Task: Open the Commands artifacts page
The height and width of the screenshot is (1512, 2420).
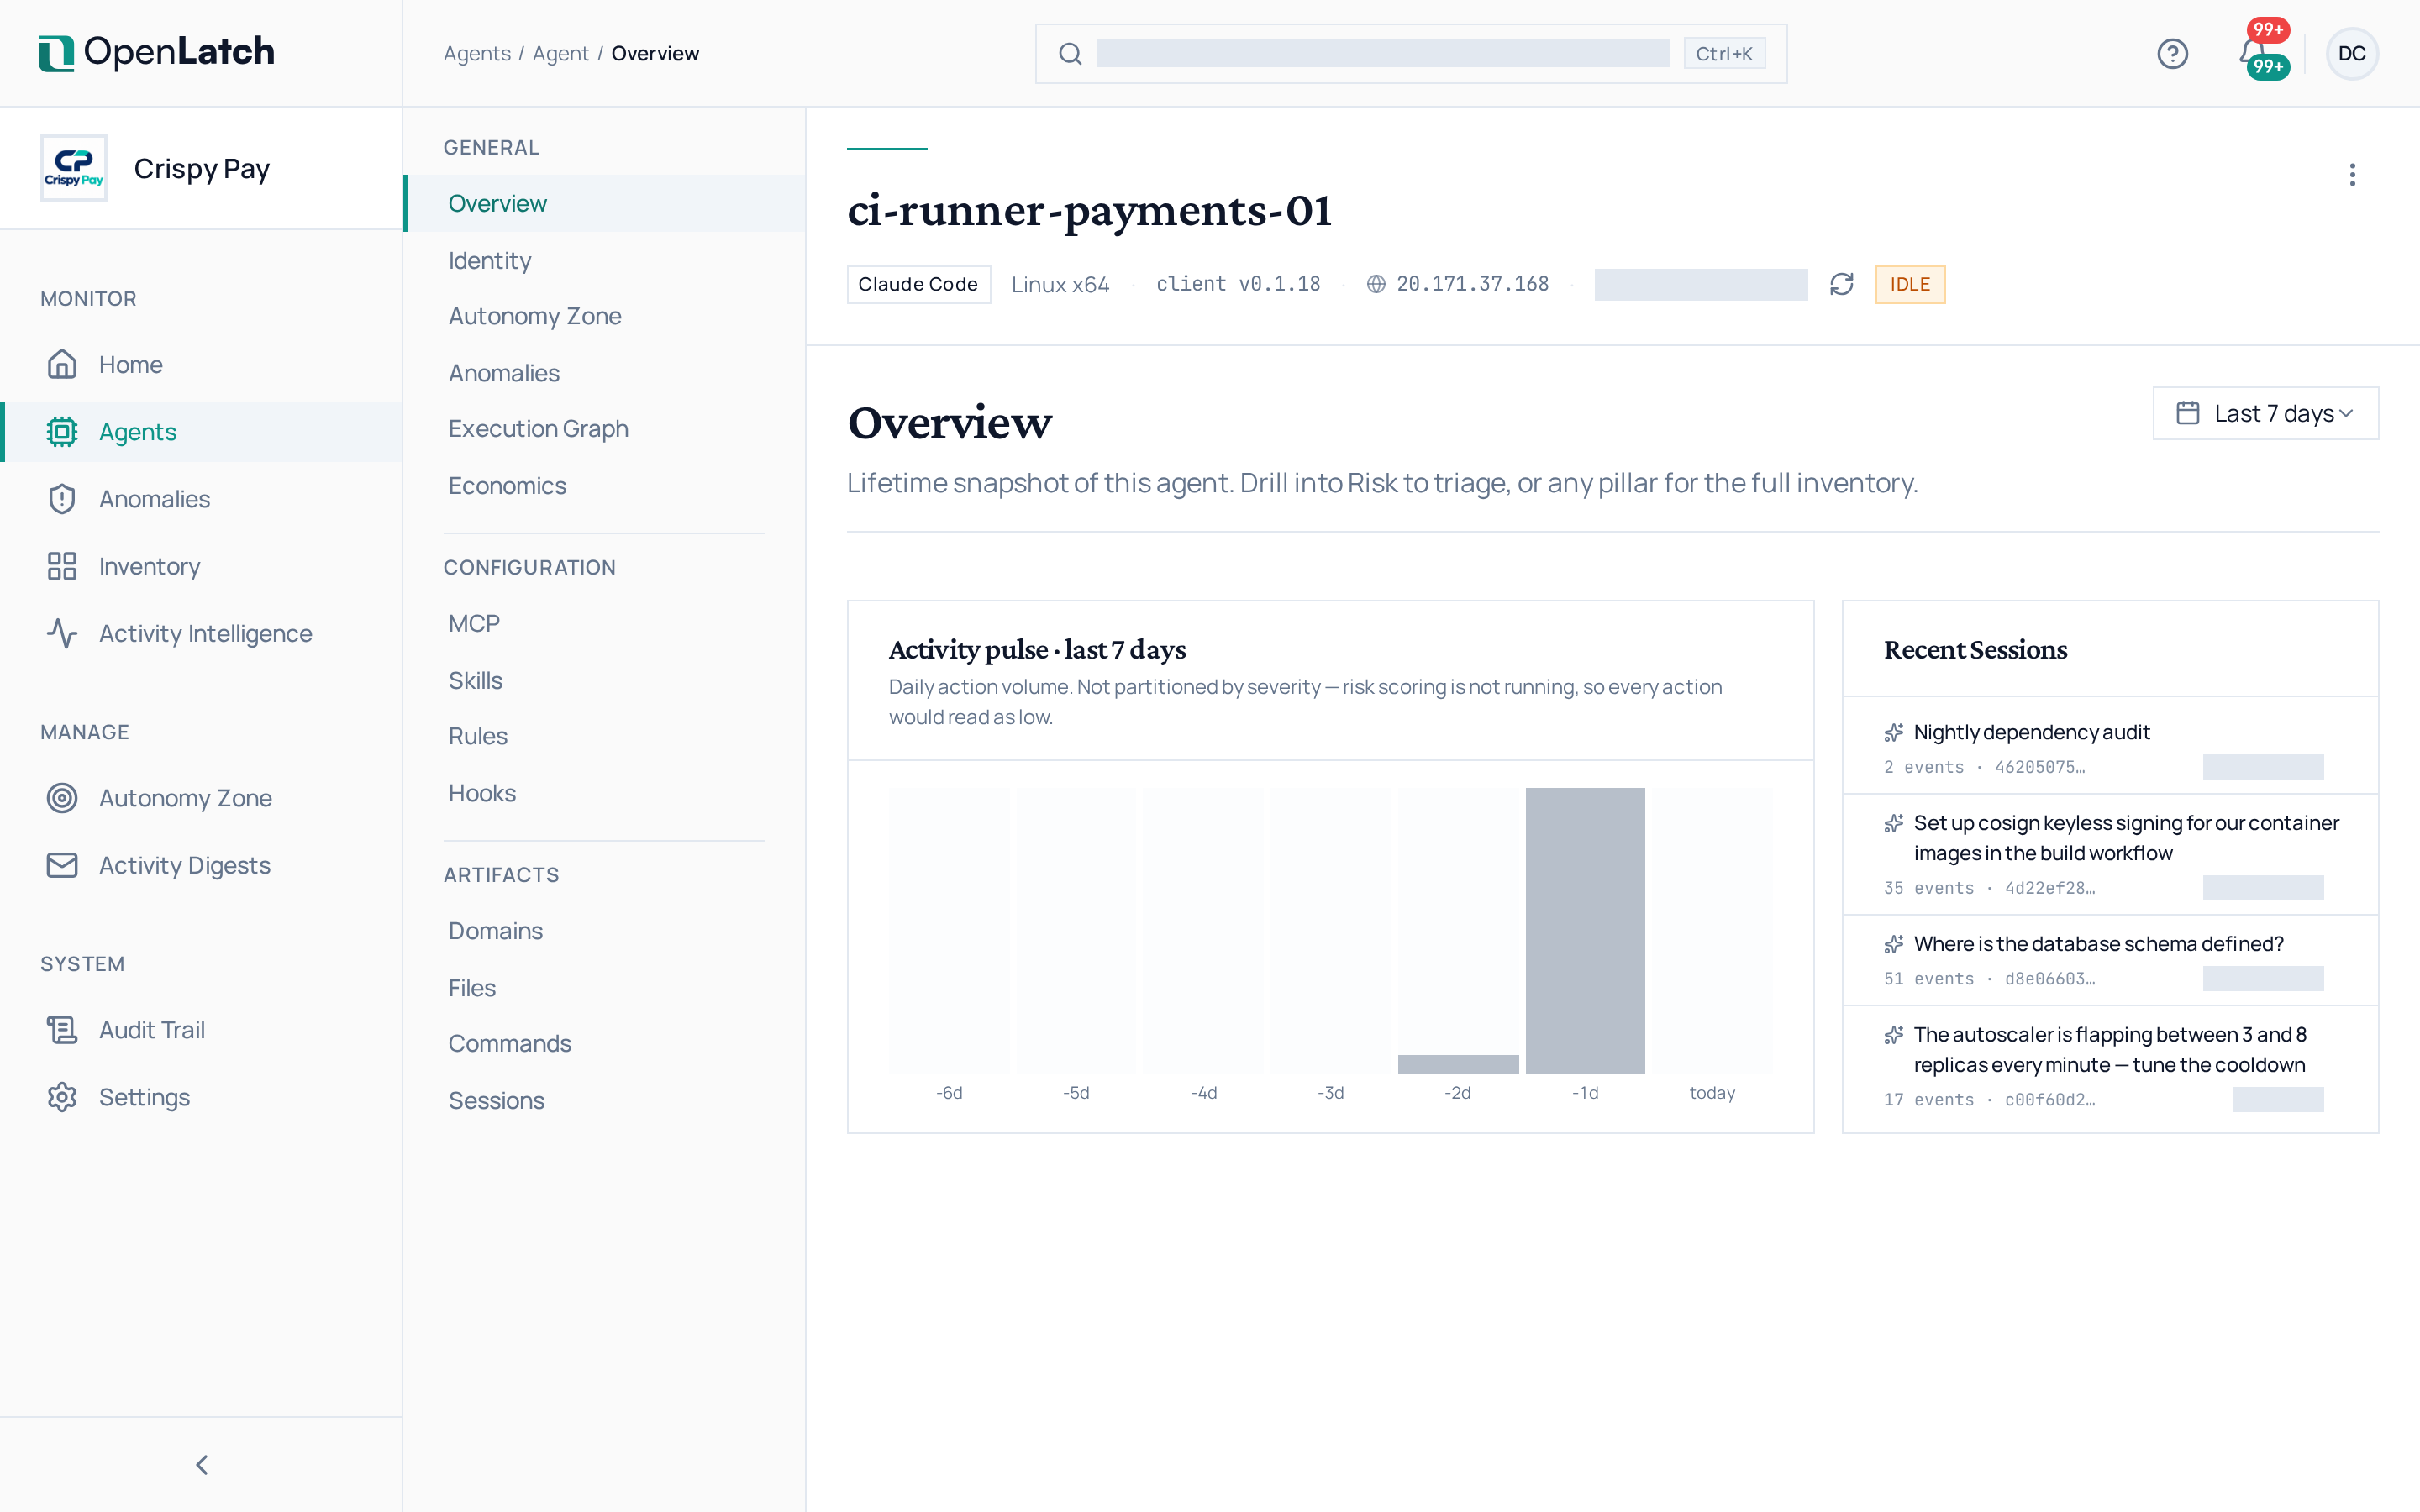Action: pos(605,1043)
